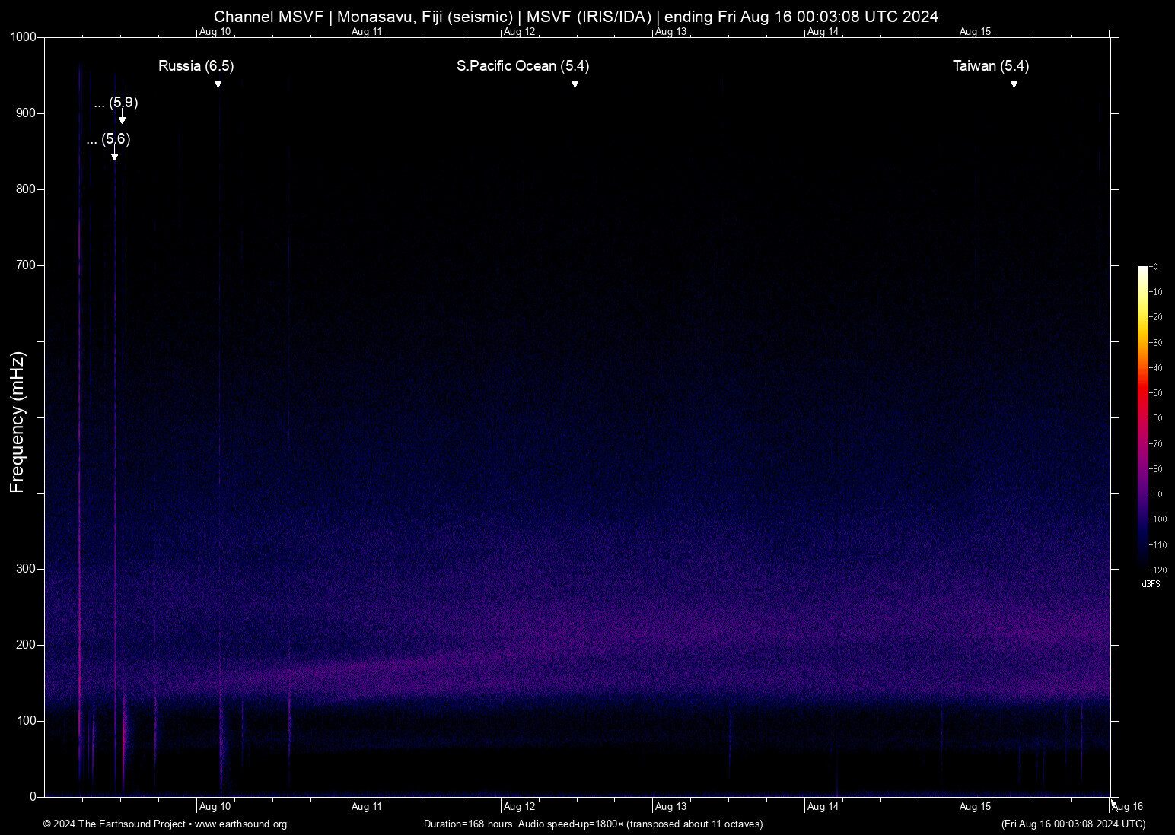
Task: Select the Russia (6.5) earthquake label
Action: click(196, 66)
